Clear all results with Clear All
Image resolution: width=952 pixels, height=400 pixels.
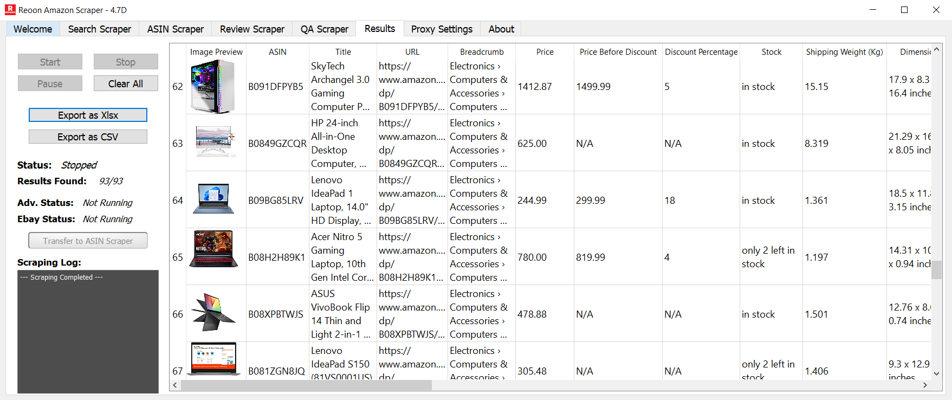click(126, 83)
